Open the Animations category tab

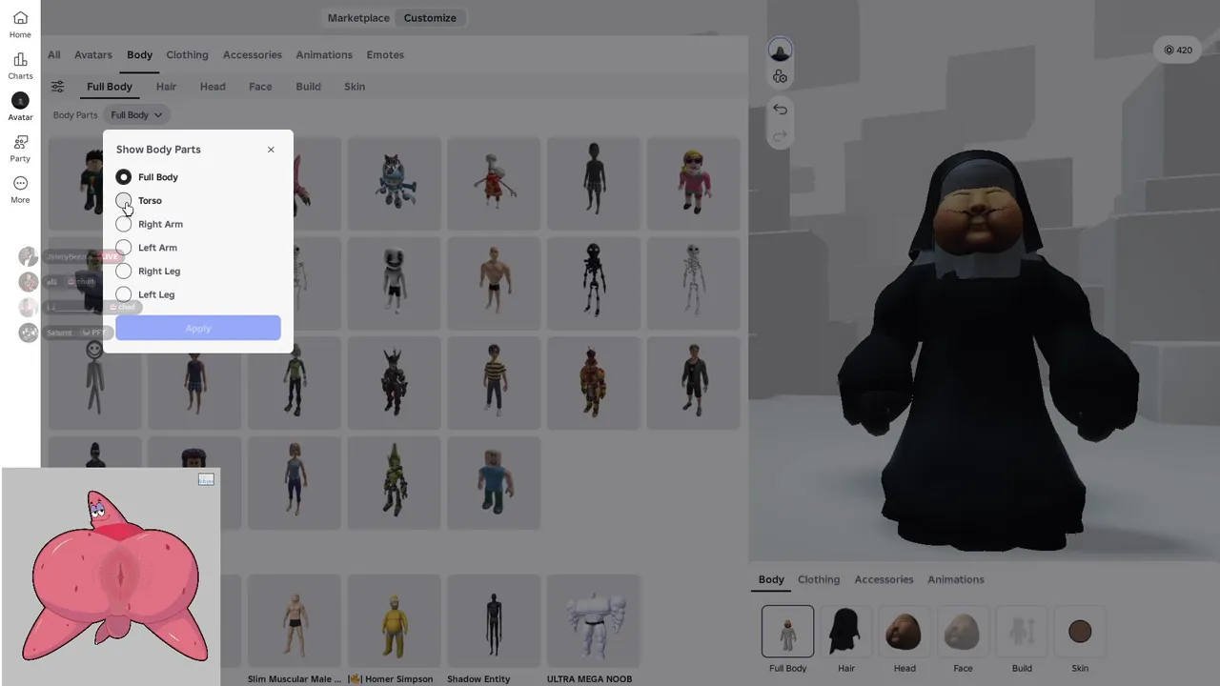point(324,55)
